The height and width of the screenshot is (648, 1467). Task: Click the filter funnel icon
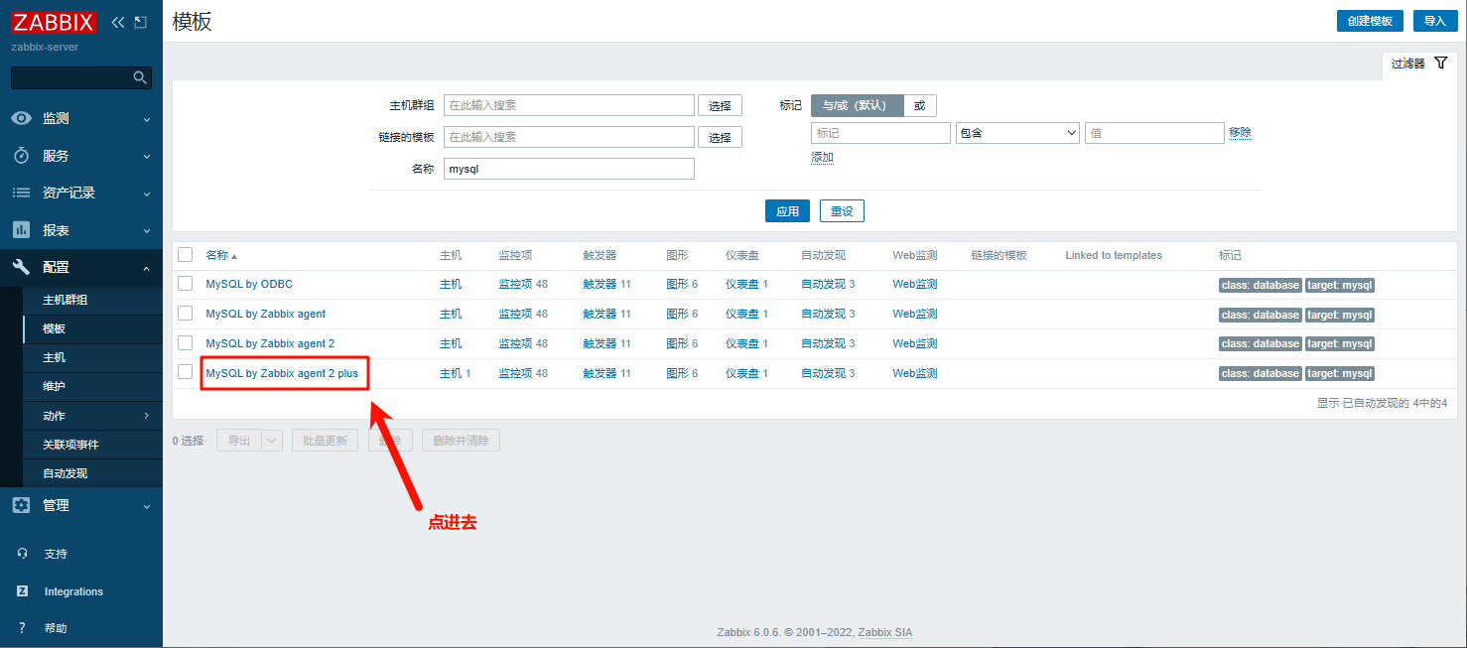tap(1441, 63)
